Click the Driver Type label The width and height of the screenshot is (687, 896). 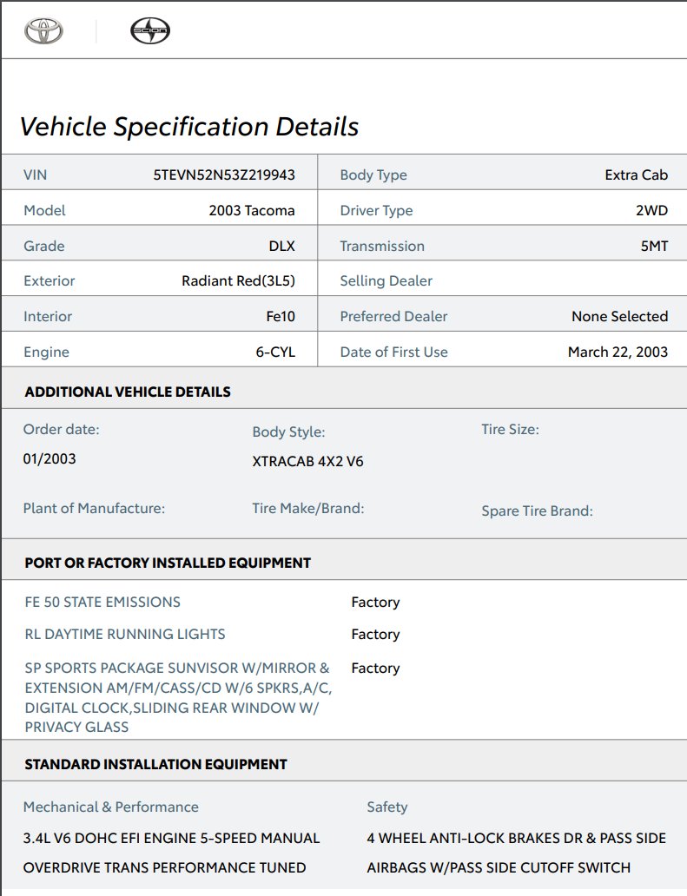click(376, 210)
